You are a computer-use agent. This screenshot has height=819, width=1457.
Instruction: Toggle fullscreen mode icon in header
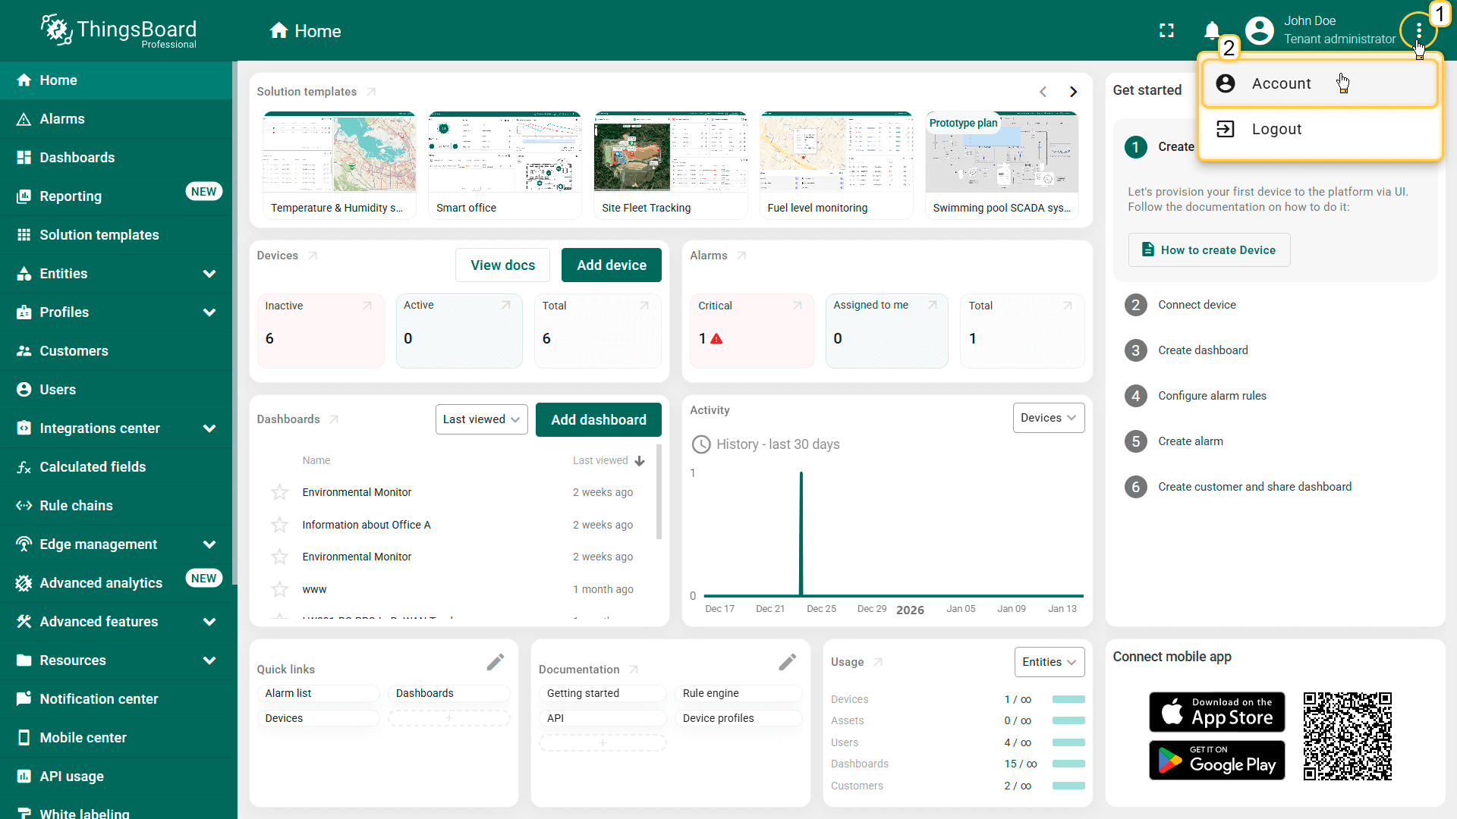(x=1166, y=30)
